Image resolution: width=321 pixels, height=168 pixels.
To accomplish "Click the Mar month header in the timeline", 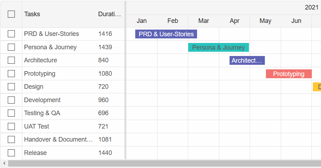I will (203, 21).
